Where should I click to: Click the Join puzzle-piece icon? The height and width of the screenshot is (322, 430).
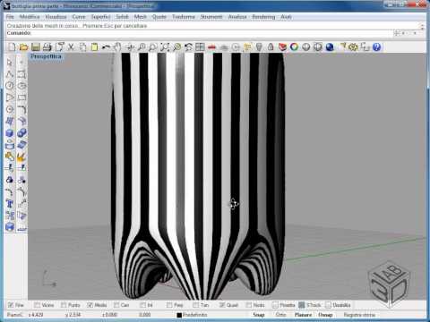(x=10, y=157)
